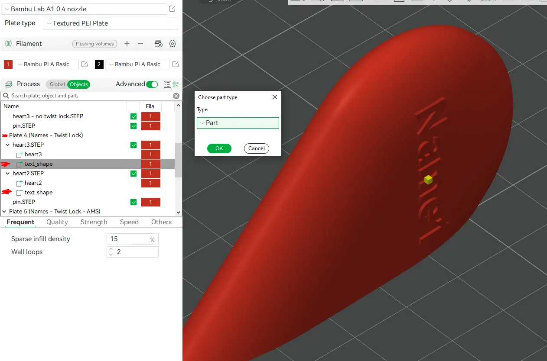Add a filament with the plus icon
This screenshot has height=361, width=547.
pos(127,44)
